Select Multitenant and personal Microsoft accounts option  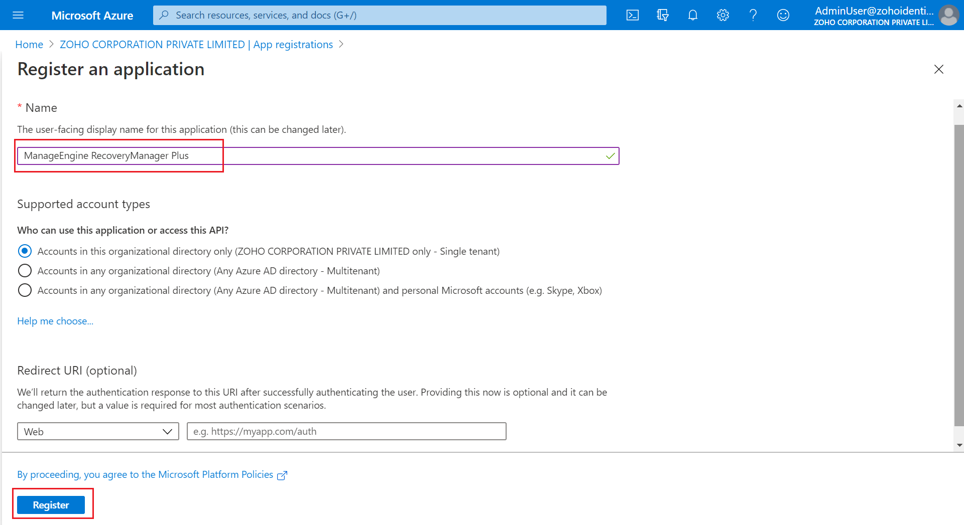coord(25,290)
